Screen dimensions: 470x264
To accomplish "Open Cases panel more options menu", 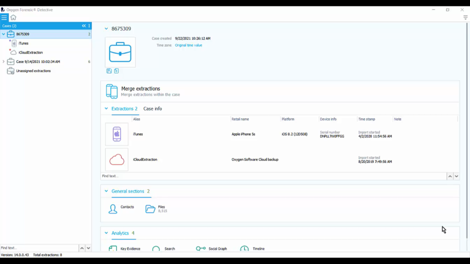I will pos(89,26).
